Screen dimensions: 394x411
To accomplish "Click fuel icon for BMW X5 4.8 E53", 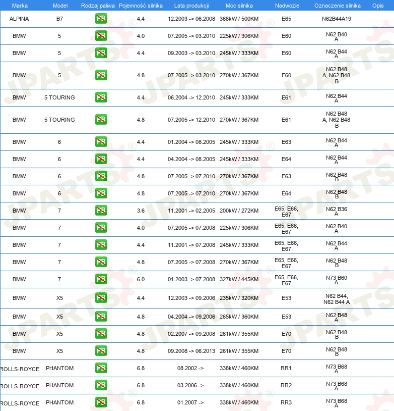I will point(101,317).
